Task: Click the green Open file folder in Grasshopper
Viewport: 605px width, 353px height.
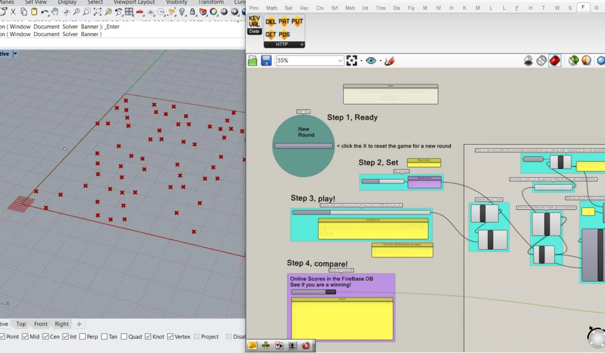Action: [x=253, y=60]
